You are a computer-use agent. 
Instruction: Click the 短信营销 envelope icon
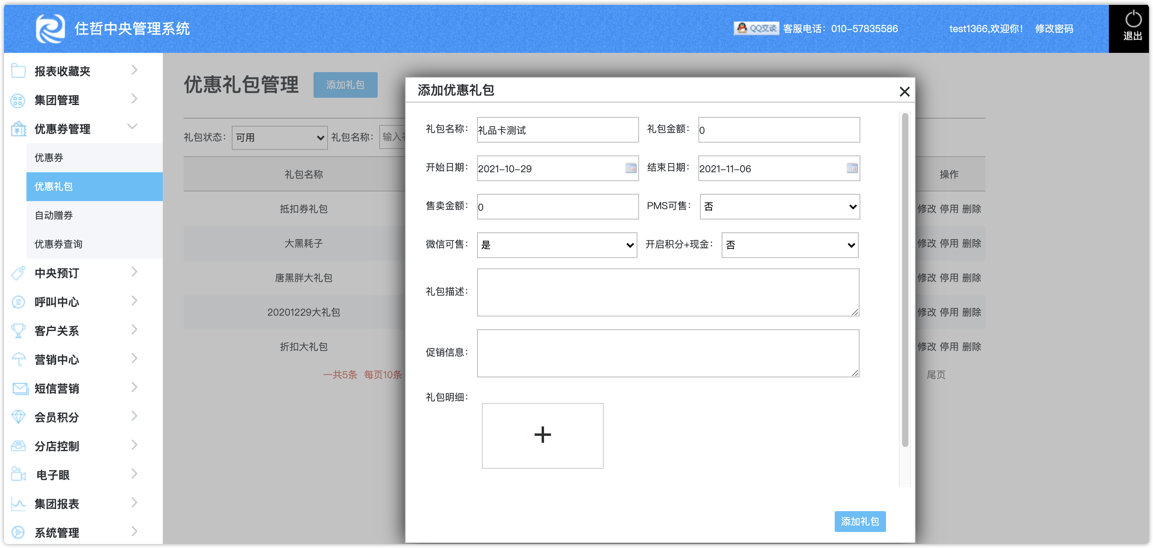point(19,388)
